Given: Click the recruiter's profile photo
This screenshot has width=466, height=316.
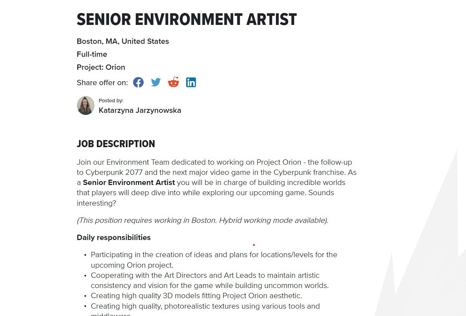Looking at the screenshot, I should tap(86, 105).
